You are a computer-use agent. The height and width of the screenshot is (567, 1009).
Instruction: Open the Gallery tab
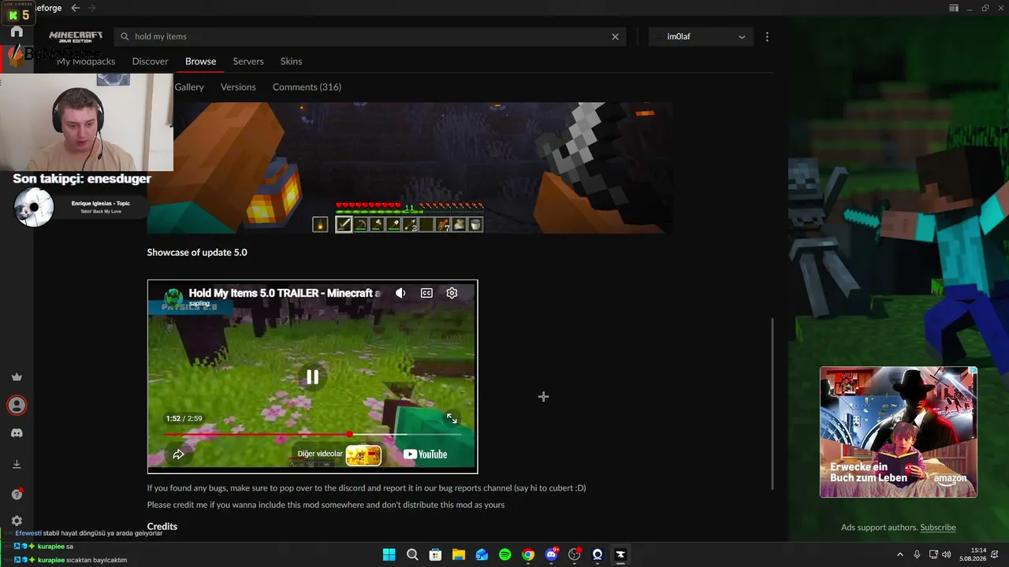coord(189,87)
